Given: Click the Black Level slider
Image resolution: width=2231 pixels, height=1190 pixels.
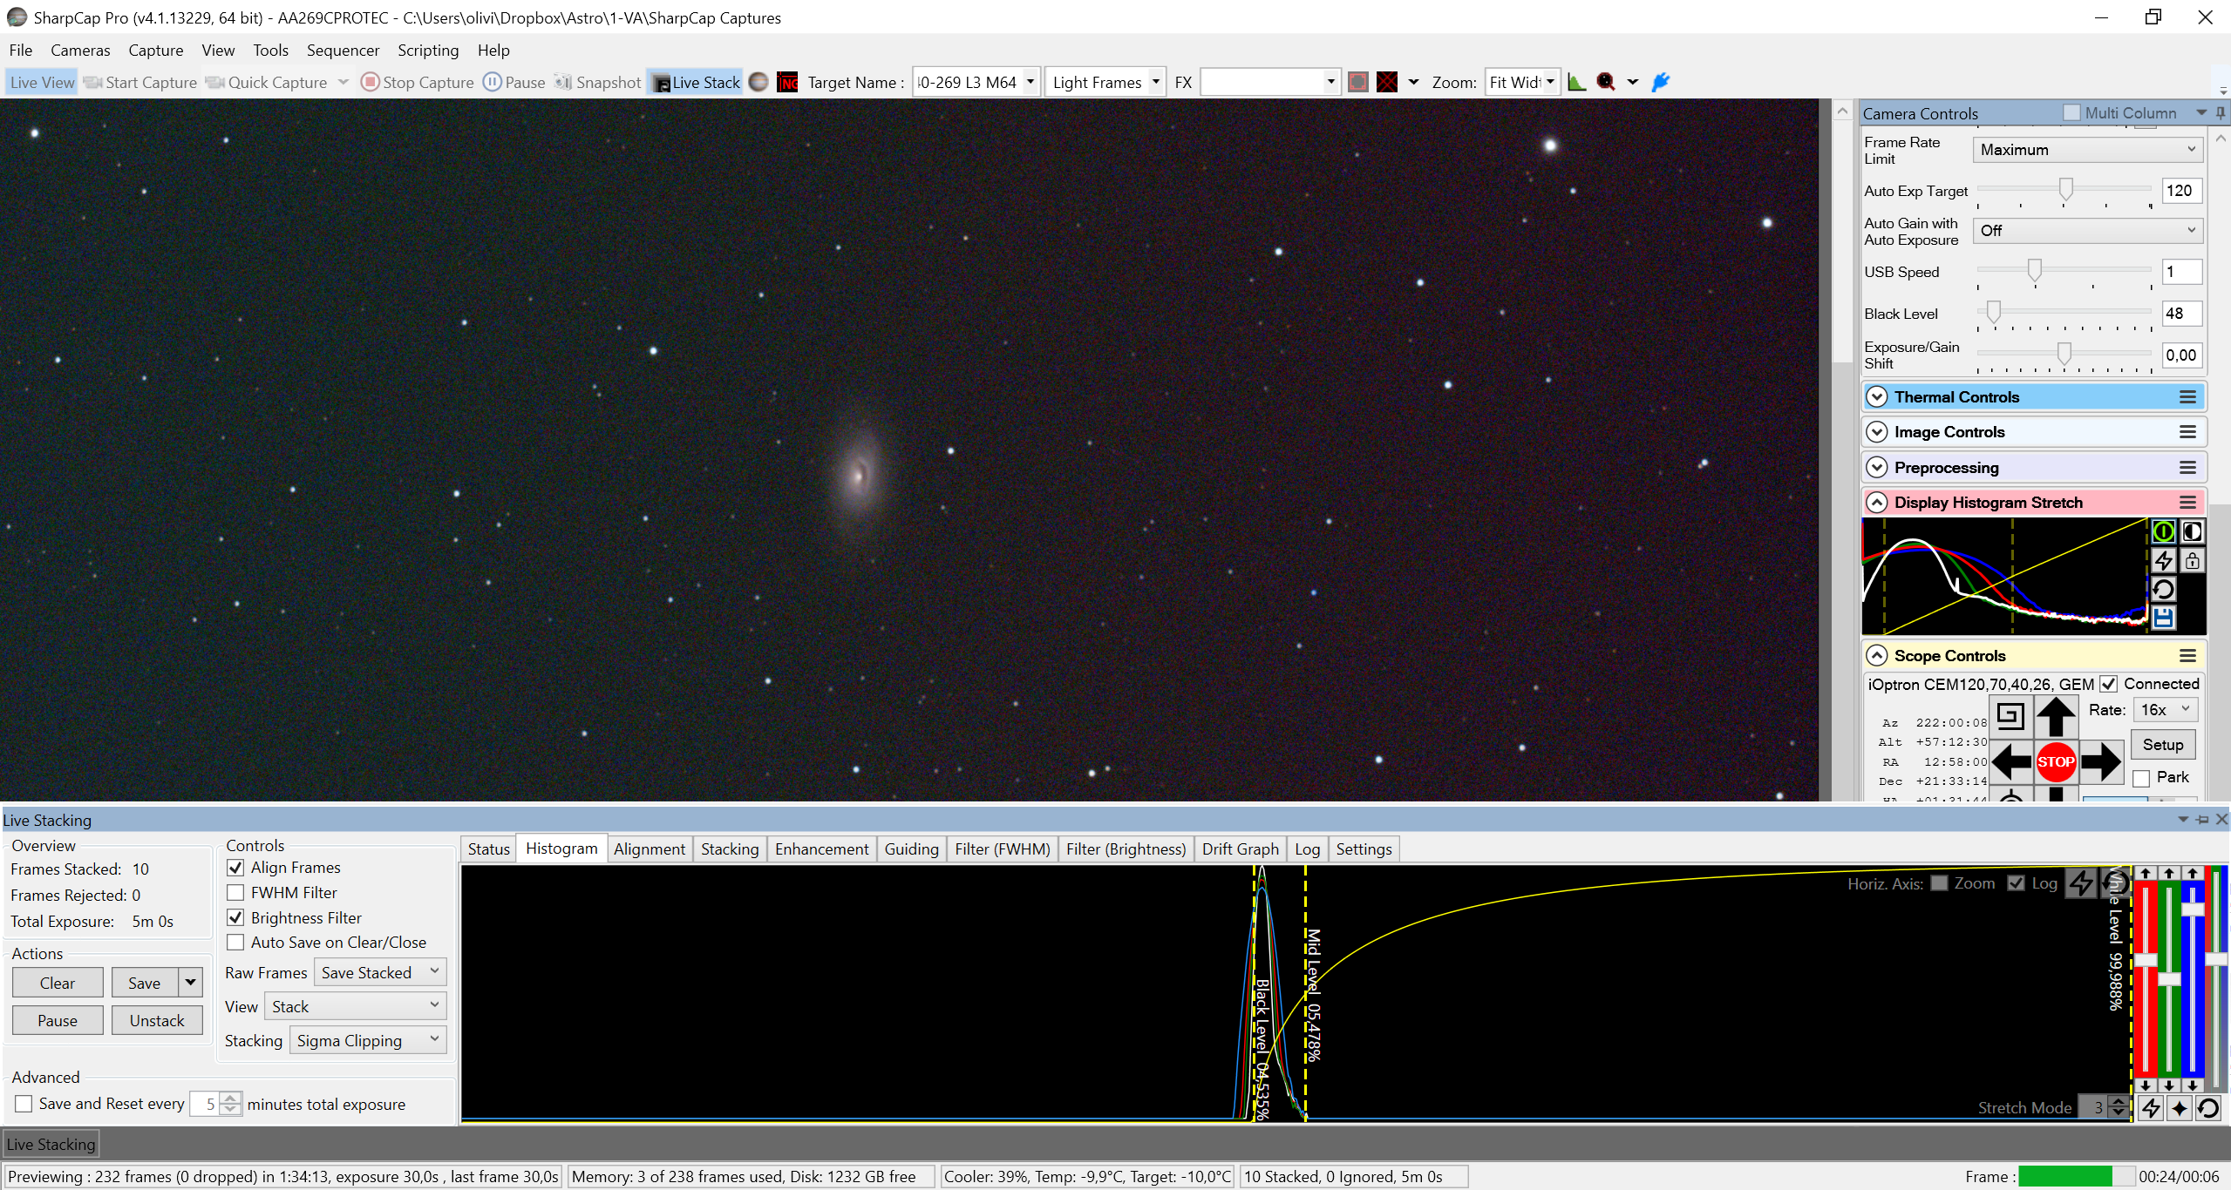Looking at the screenshot, I should click(2064, 313).
